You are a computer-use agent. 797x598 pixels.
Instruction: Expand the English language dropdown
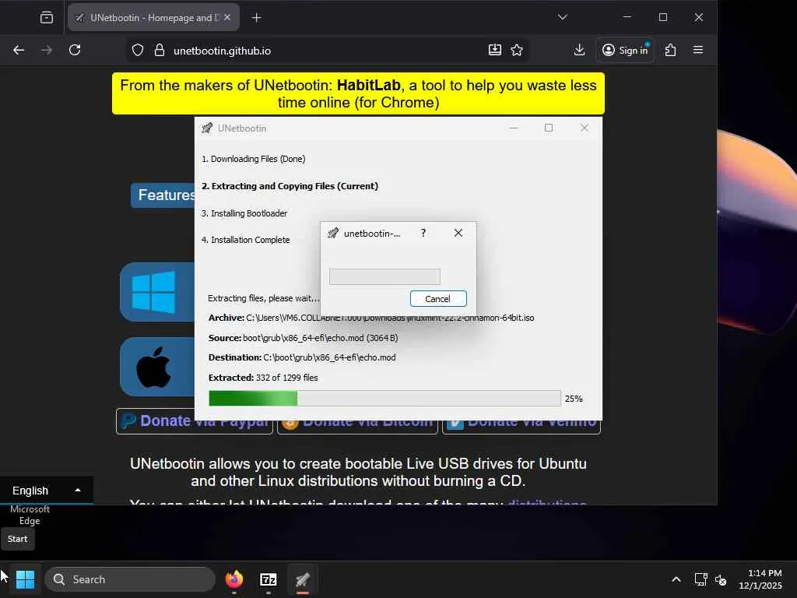coord(46,491)
